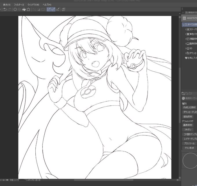The height and width of the screenshot is (186, 197).
Task: Open the フィルター(I) menu
Action: [x=19, y=5]
